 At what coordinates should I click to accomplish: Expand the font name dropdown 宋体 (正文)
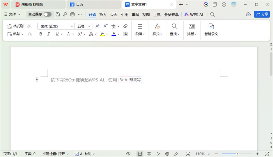(x=72, y=26)
